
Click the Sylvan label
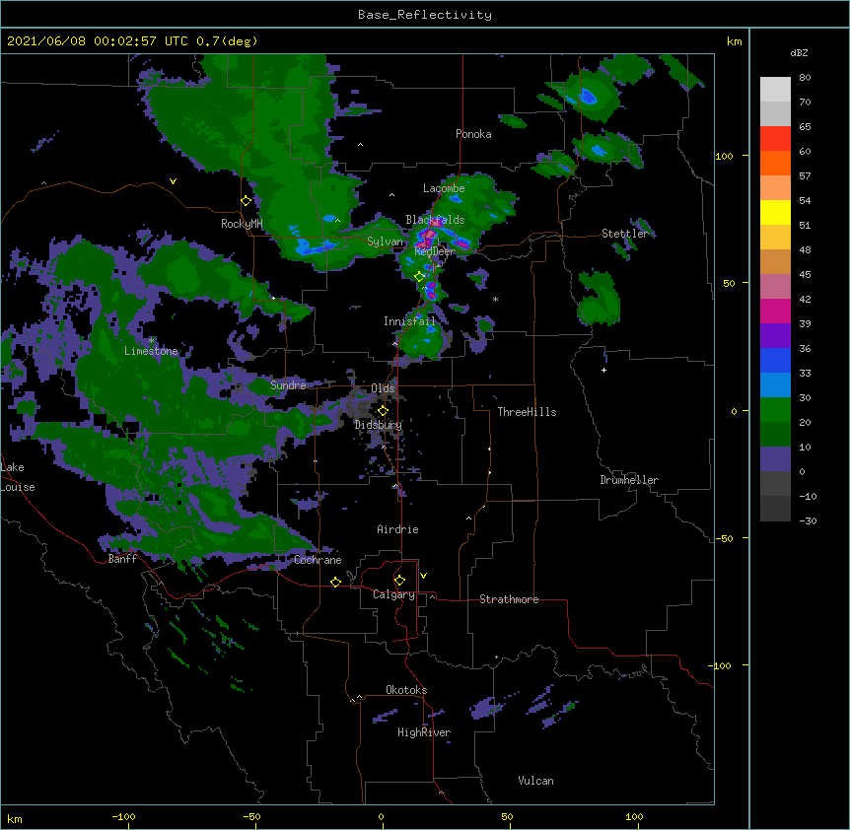pyautogui.click(x=385, y=242)
